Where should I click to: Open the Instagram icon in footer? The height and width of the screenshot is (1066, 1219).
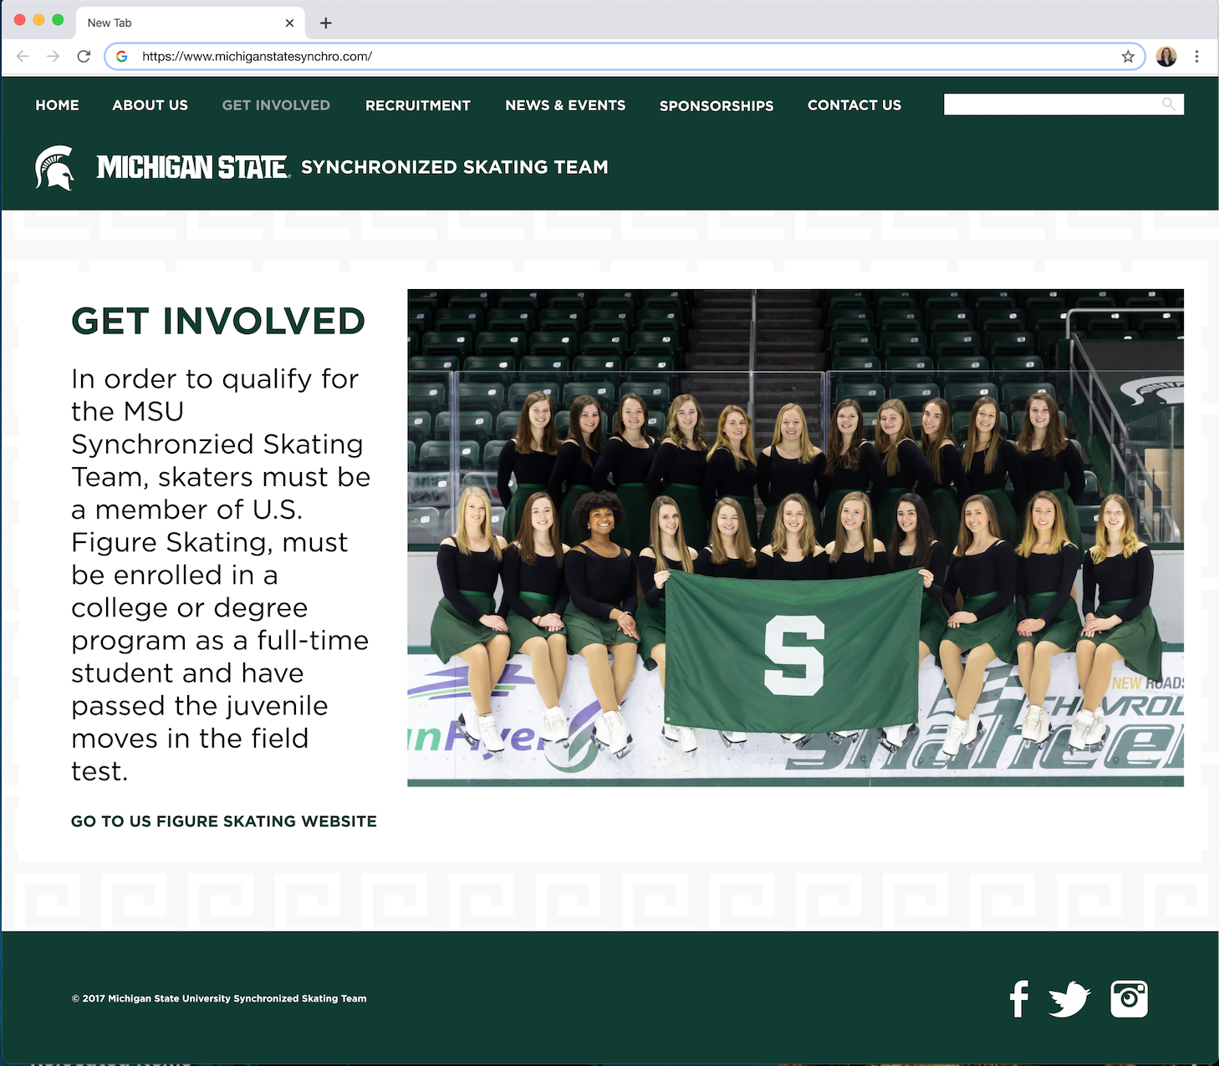[x=1129, y=999]
